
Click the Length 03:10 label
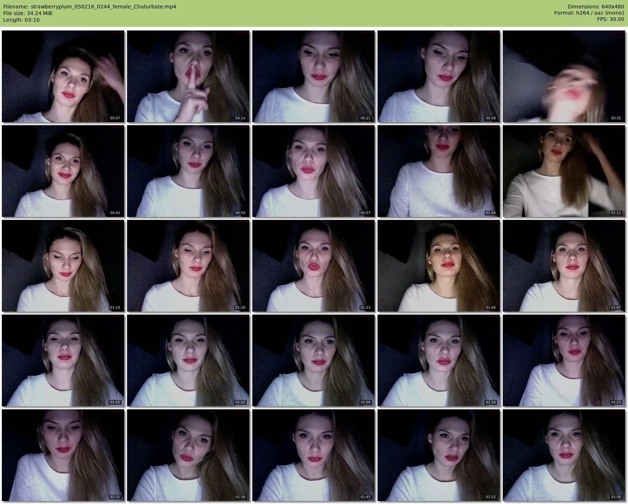pyautogui.click(x=21, y=20)
